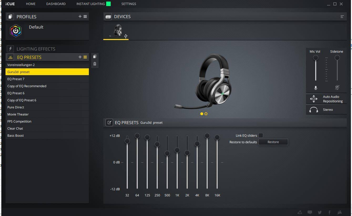The height and width of the screenshot is (216, 352).
Task: Open the Dashboard tab
Action: click(56, 4)
